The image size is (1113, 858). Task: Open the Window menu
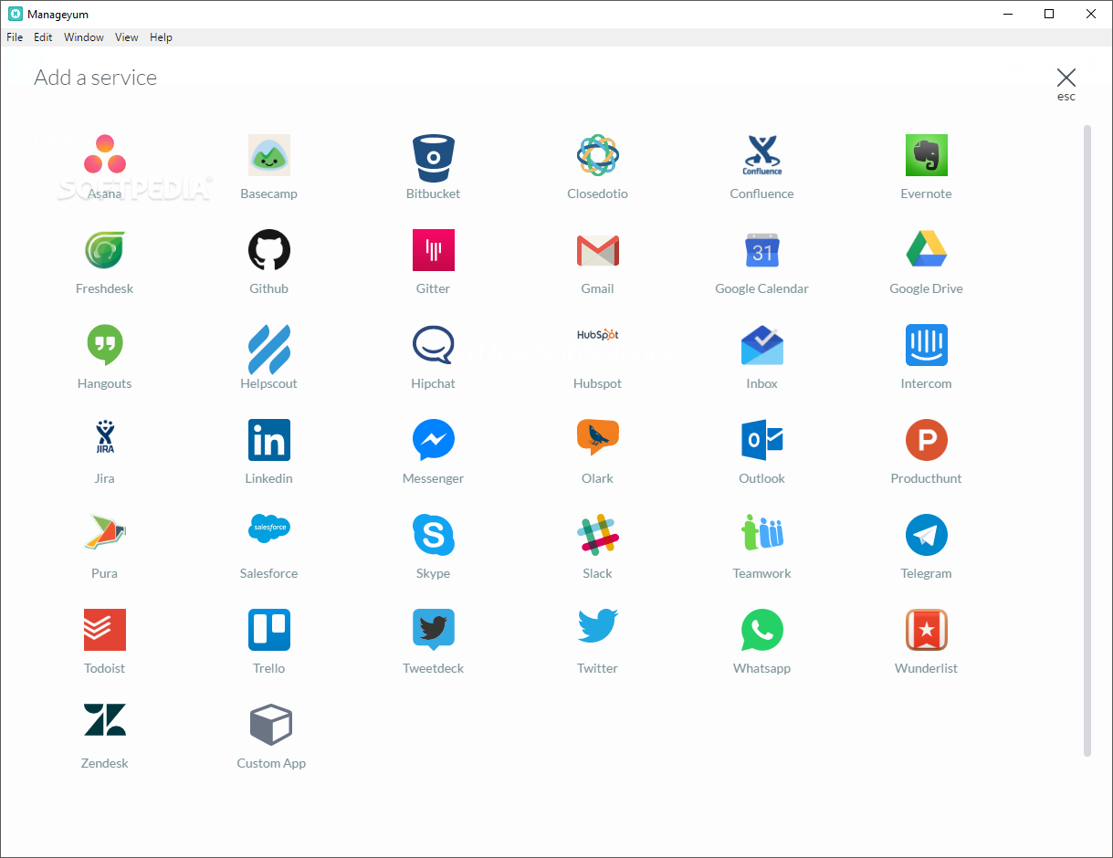pos(84,37)
